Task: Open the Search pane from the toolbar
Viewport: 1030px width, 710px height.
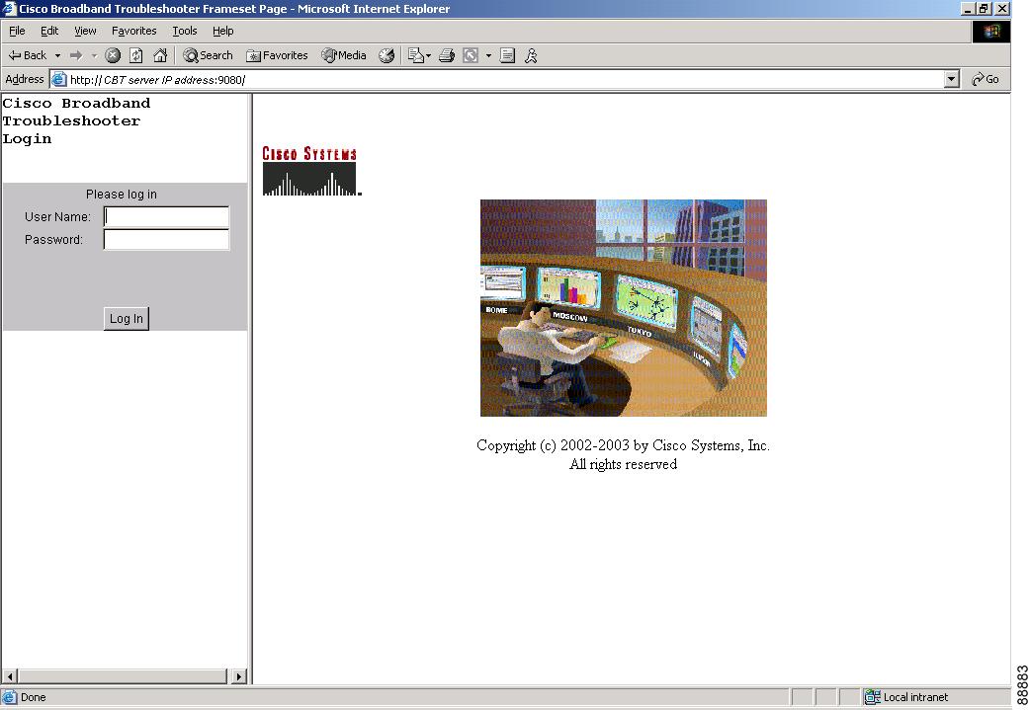Action: pyautogui.click(x=209, y=55)
